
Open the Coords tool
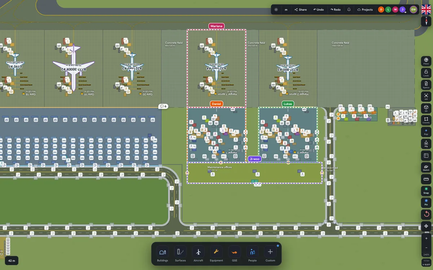426,120
